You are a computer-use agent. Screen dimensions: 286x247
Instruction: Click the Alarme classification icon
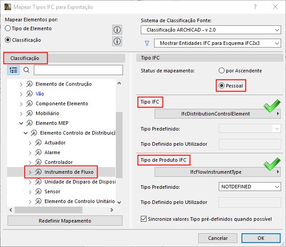coord(38,152)
